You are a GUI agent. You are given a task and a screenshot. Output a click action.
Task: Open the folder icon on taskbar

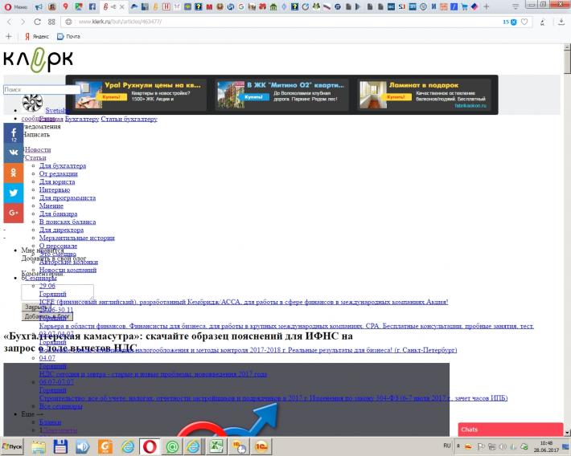pos(39,446)
